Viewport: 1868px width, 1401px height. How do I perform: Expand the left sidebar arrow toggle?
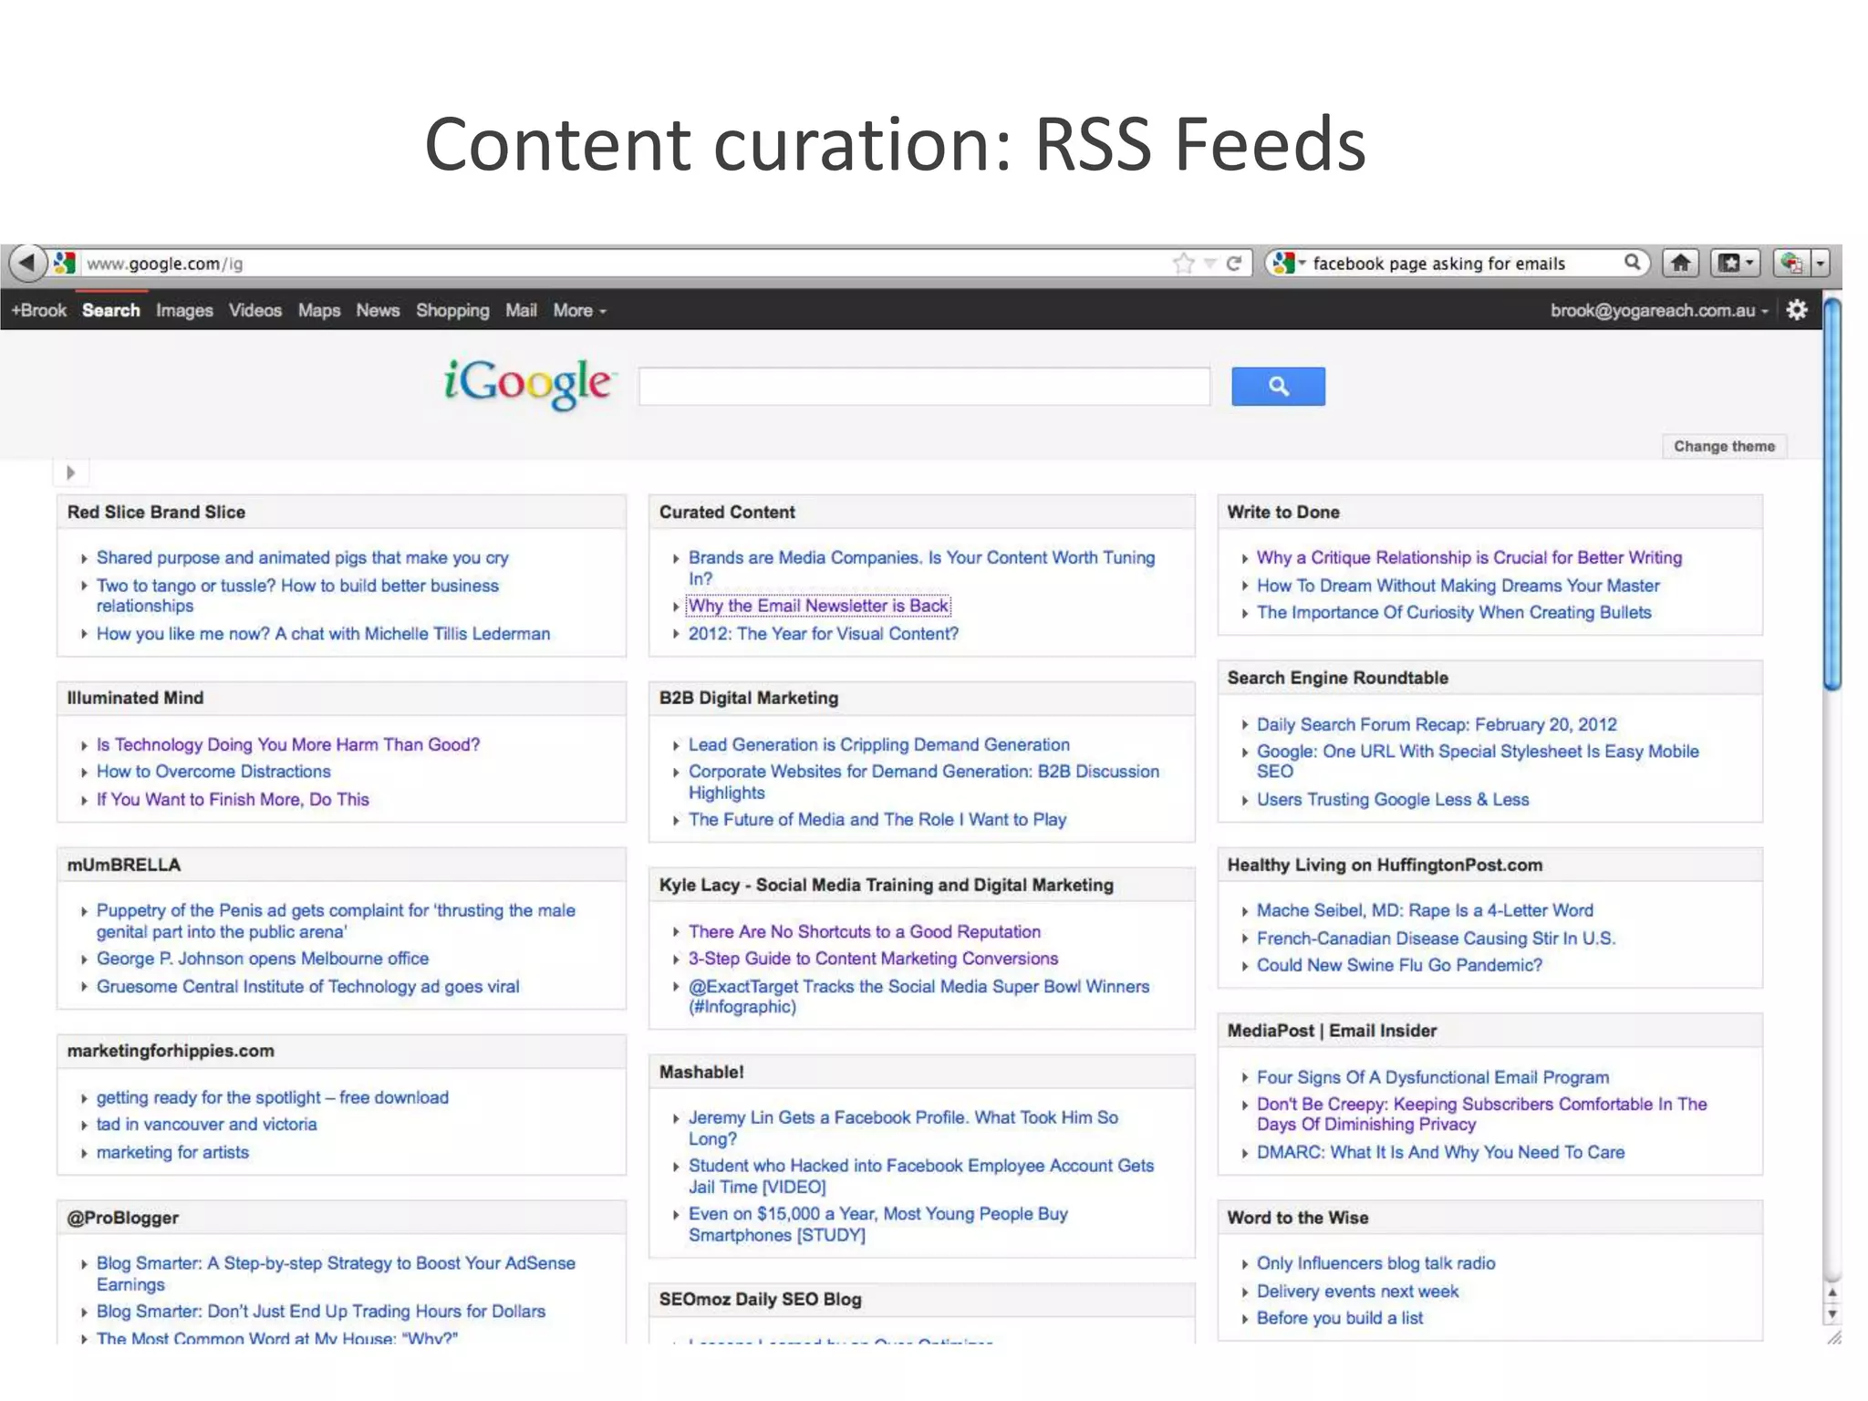[x=70, y=472]
